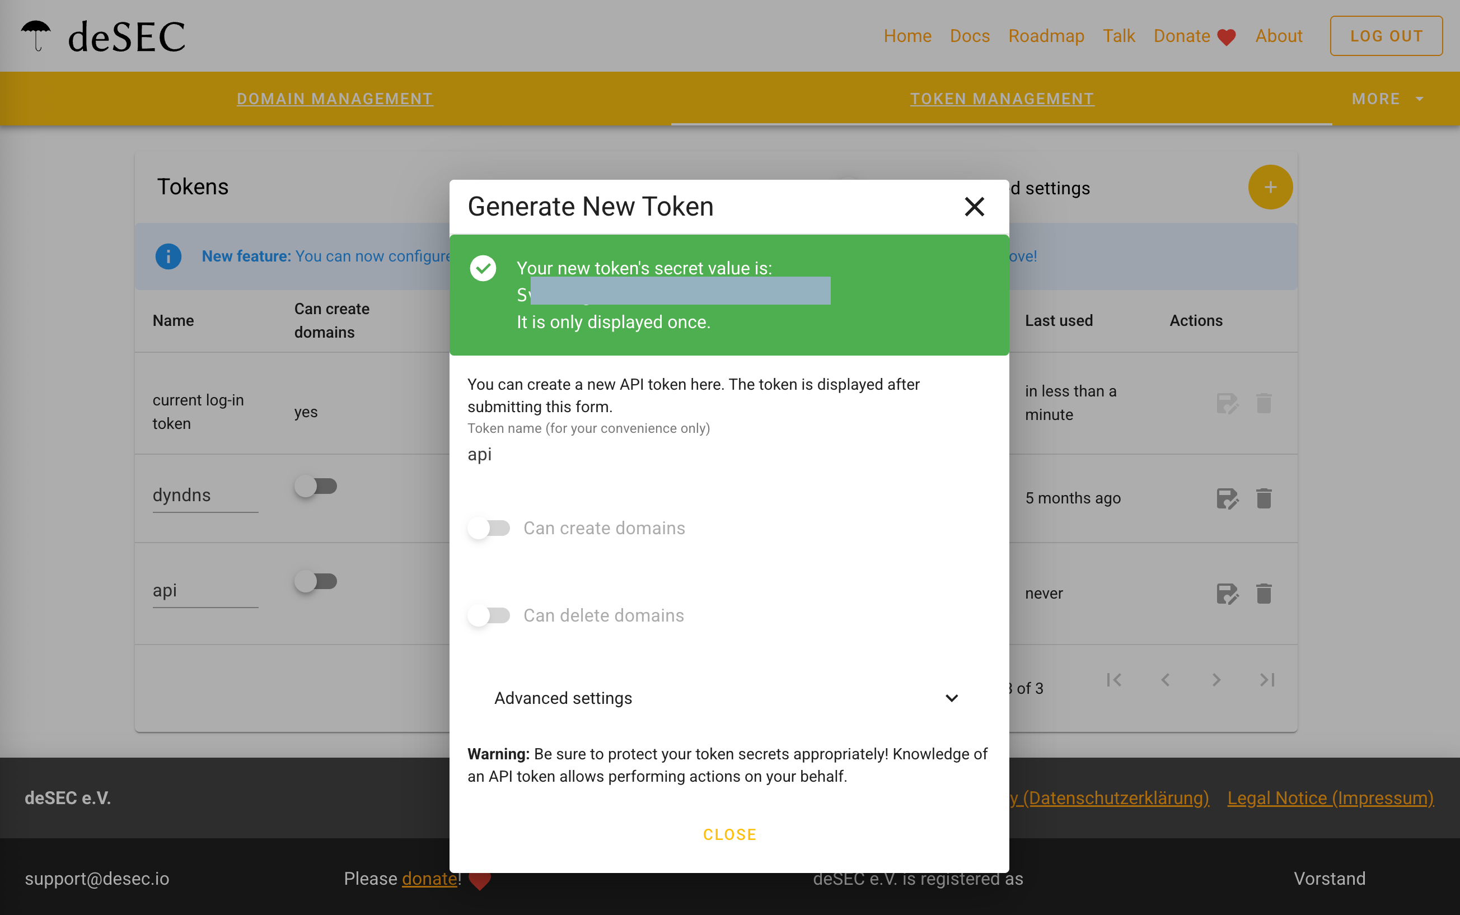Click the Name column header
1460x915 pixels.
pos(173,321)
